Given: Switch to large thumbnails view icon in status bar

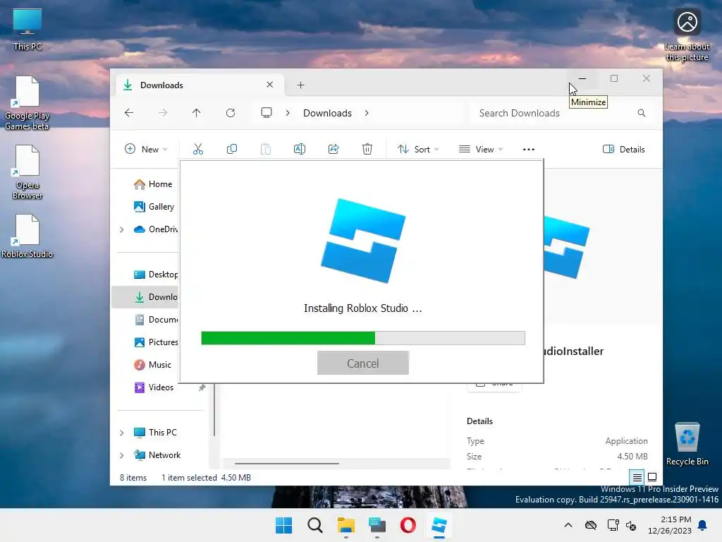Looking at the screenshot, I should coord(652,478).
